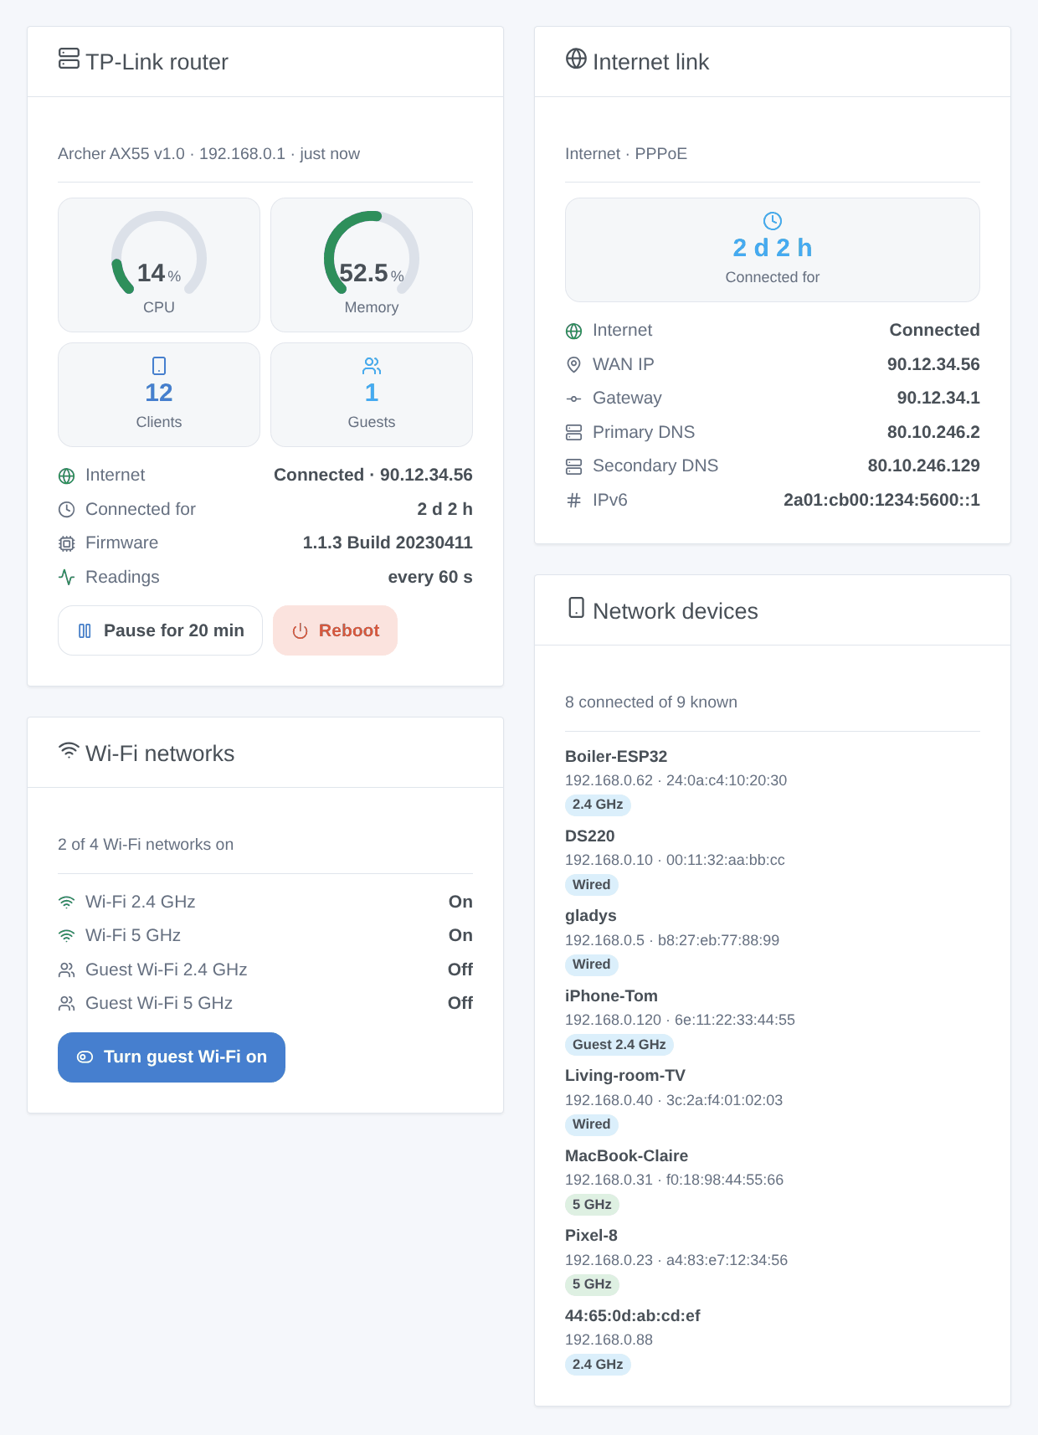This screenshot has height=1435, width=1038.
Task: Click the people icon beside Guest Wi-Fi 2.4 GHz
Action: [67, 970]
